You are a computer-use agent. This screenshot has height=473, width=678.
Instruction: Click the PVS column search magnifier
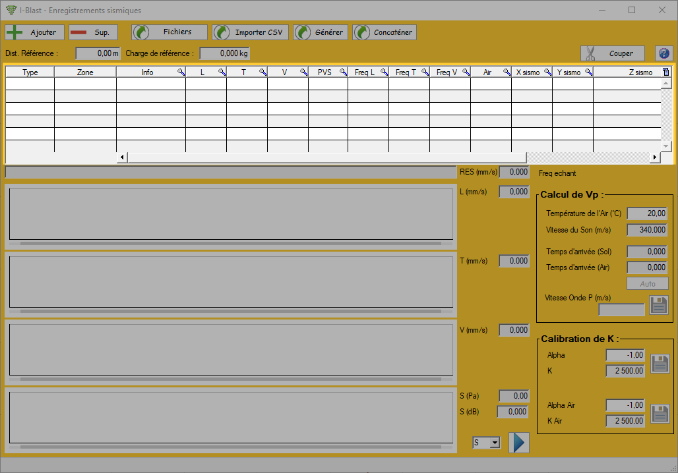pos(343,72)
